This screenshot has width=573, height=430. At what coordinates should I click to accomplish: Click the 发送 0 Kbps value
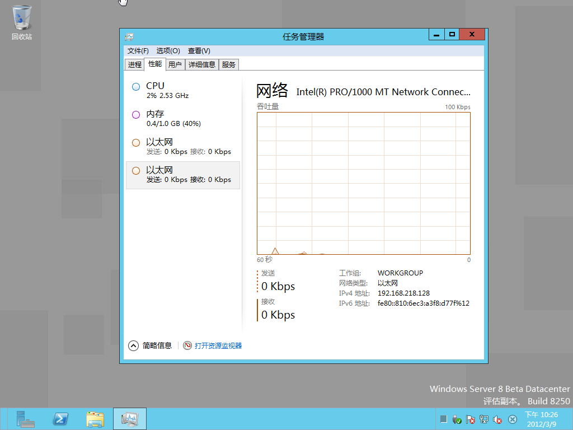[x=278, y=286]
